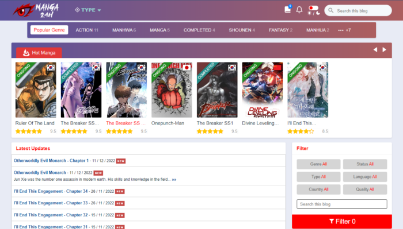Click the Ruler Of The Land star rating
Screen dimensions: 403x229
[x=29, y=131]
